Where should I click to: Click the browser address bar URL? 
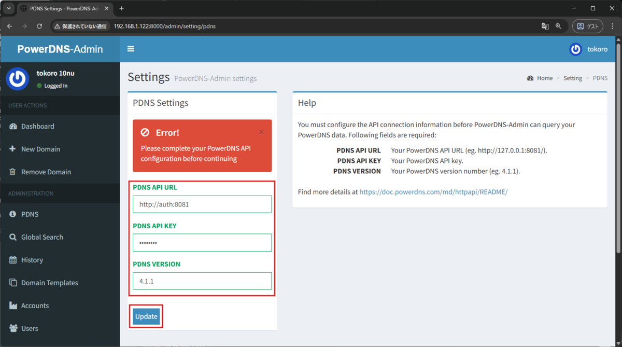[164, 26]
